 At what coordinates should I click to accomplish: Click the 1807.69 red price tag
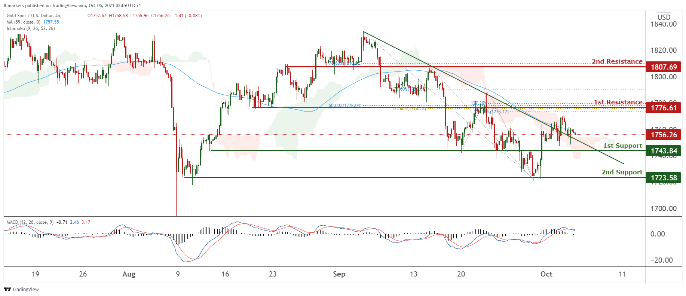click(x=664, y=67)
